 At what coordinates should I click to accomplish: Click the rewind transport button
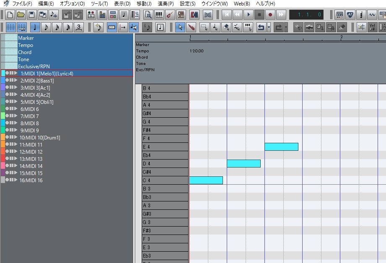point(238,15)
